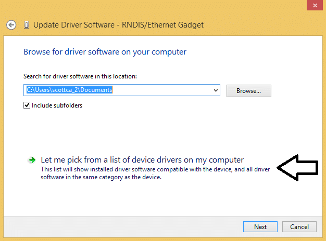Screen dimensions: 326x241
Task: Click the Search for driver software label
Action: click(80, 76)
